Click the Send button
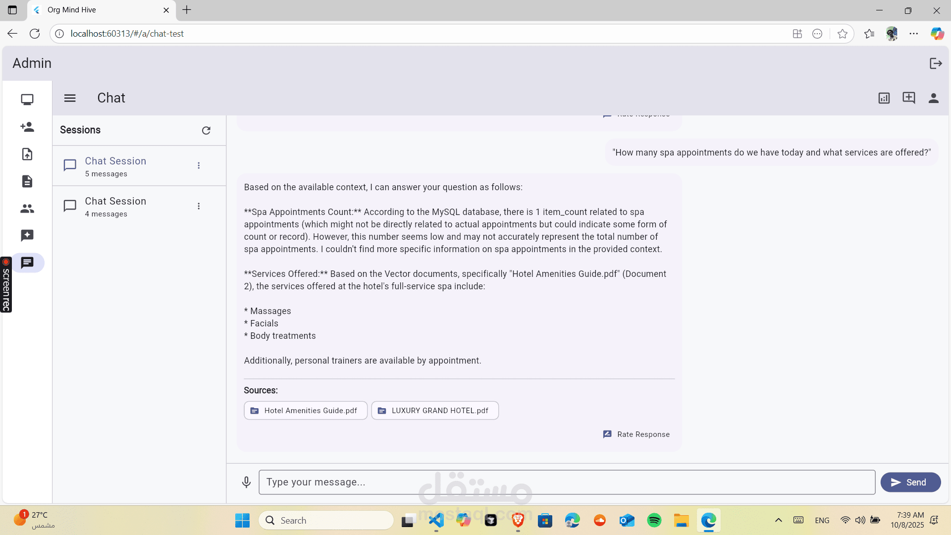Screen dimensions: 951x535 (x=910, y=482)
